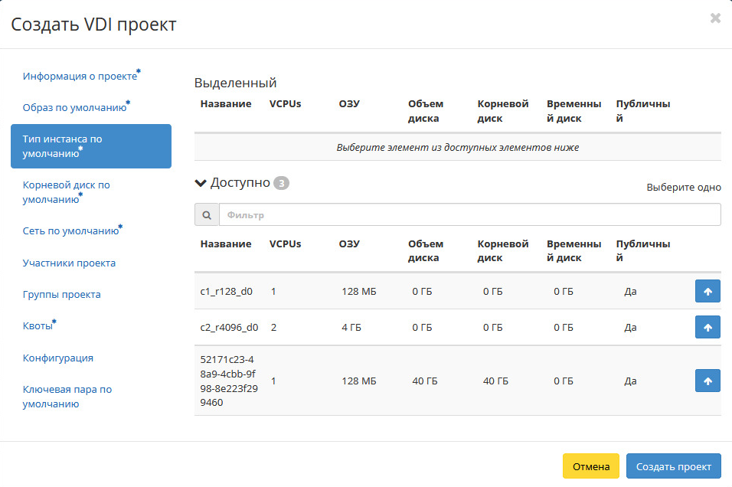Image resolution: width=732 pixels, height=487 pixels.
Task: Click the filter input field
Action: (469, 215)
